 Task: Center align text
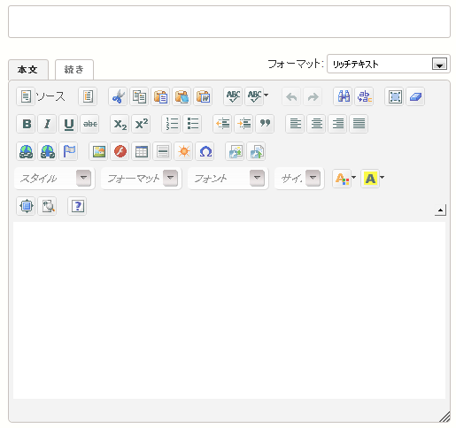[x=316, y=124]
